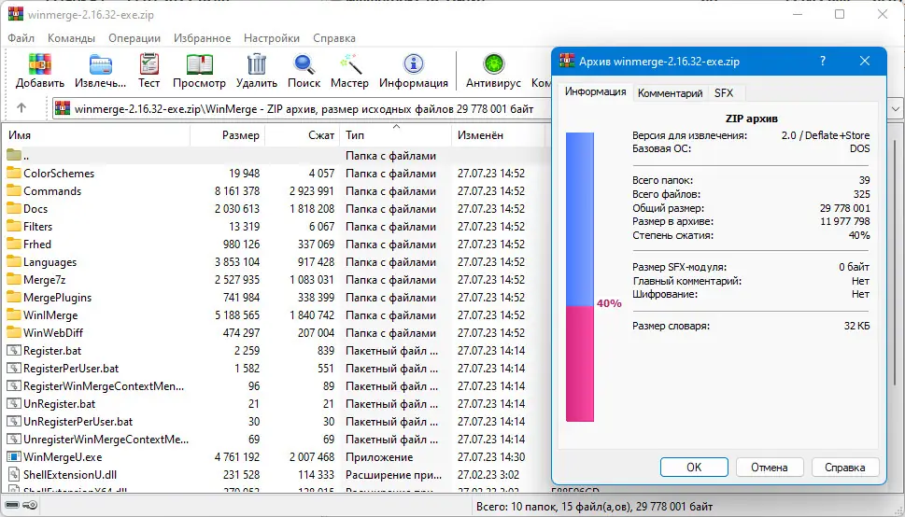Sort by the Тип column header
Screen dimensions: 905x517
(x=395, y=135)
